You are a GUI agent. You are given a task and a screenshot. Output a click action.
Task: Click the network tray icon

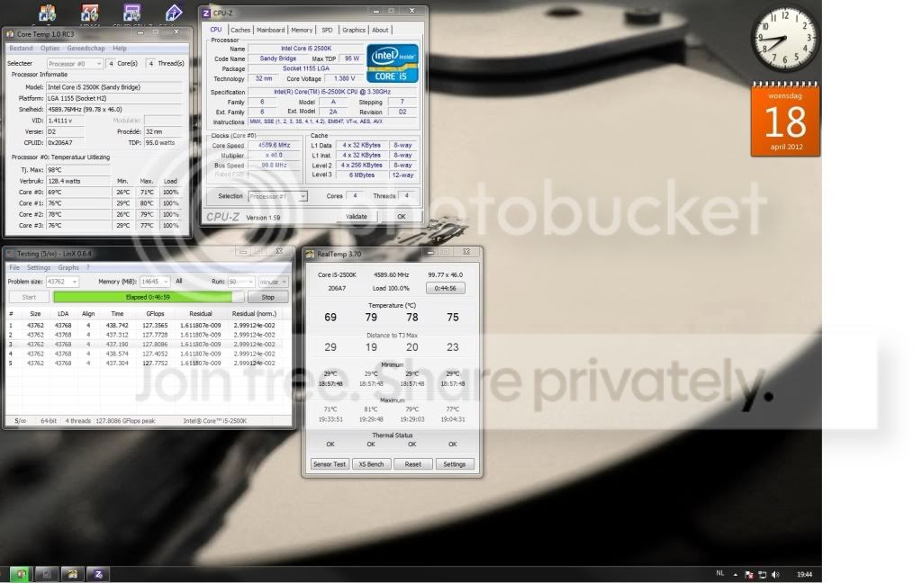tap(763, 575)
